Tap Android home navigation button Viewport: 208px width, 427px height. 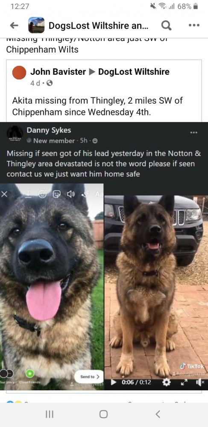[x=103, y=414]
